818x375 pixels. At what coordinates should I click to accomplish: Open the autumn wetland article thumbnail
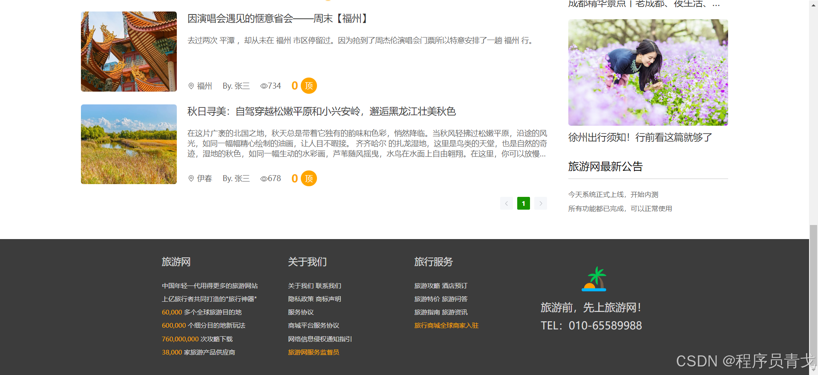129,144
